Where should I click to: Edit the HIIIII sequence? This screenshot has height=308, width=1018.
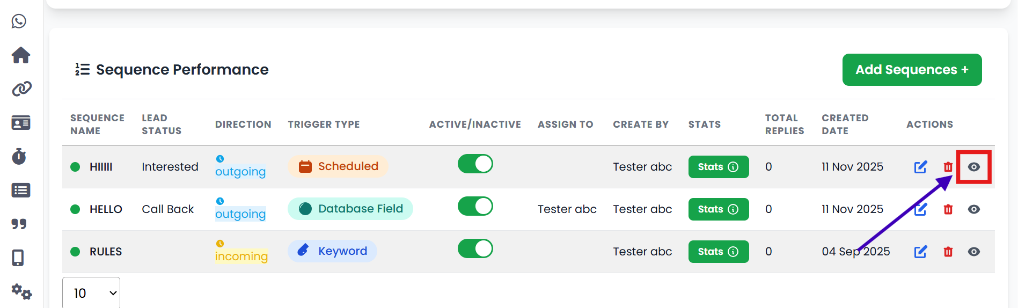coord(920,167)
